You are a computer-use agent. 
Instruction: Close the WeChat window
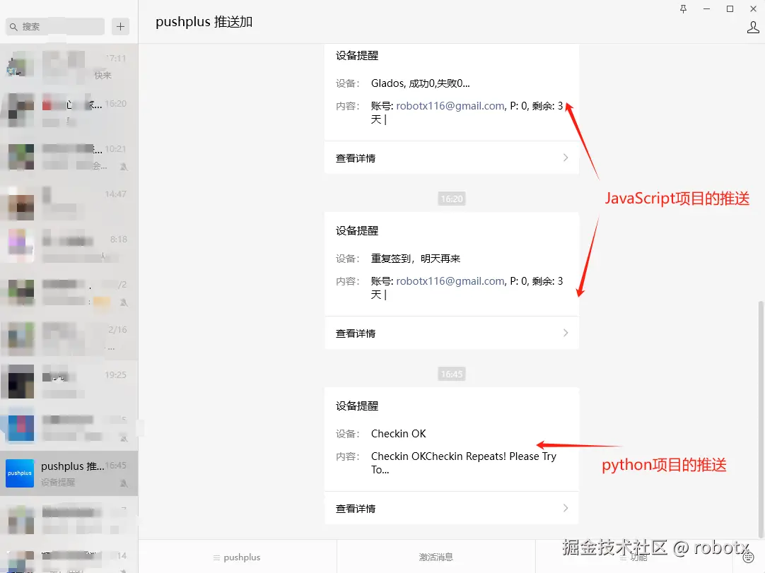click(x=753, y=8)
